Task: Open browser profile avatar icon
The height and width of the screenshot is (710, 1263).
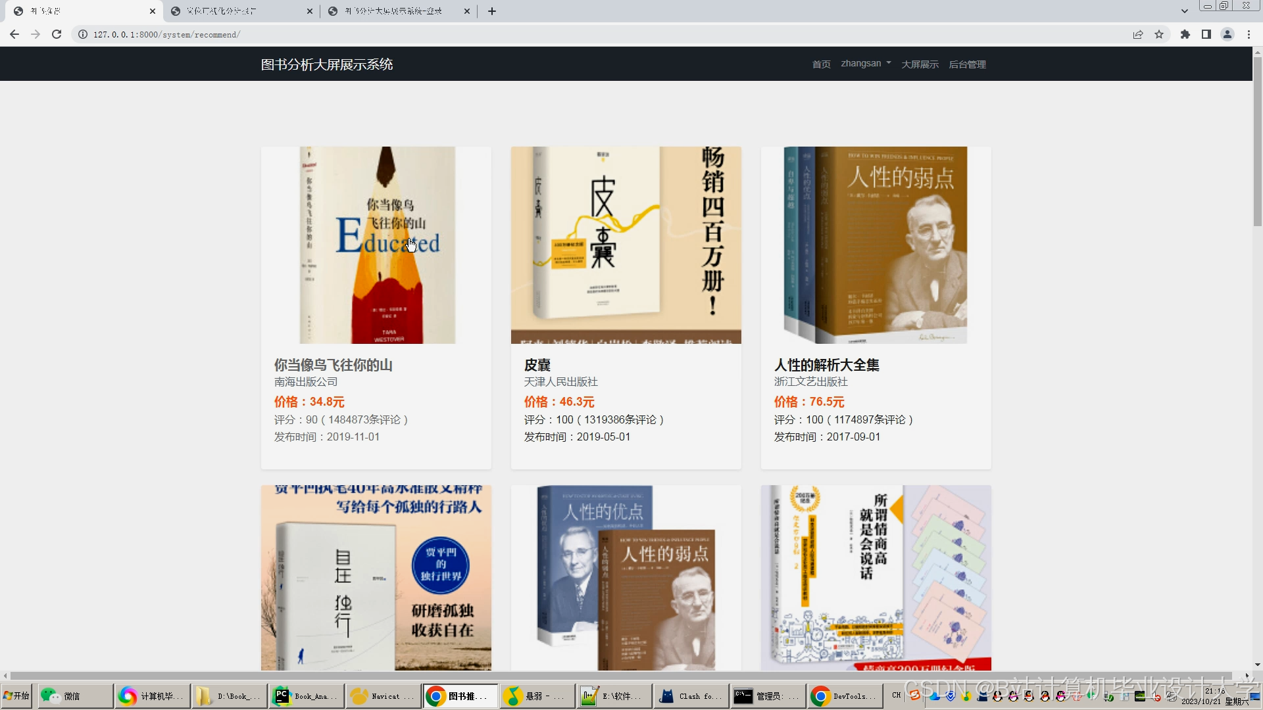Action: coord(1227,34)
